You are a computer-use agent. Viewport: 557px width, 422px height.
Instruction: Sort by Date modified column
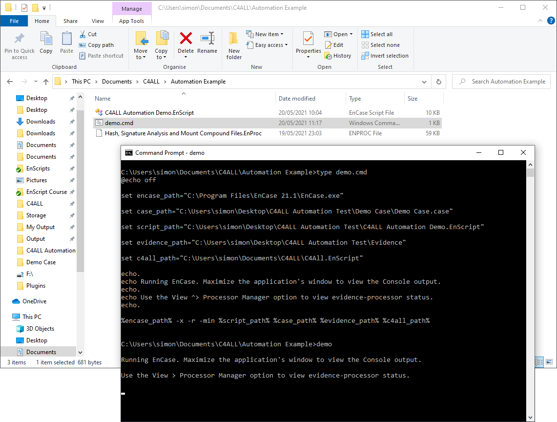[310, 99]
